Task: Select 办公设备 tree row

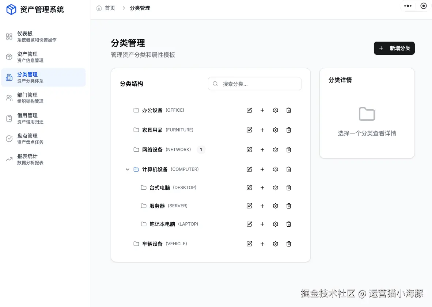Action: point(211,110)
